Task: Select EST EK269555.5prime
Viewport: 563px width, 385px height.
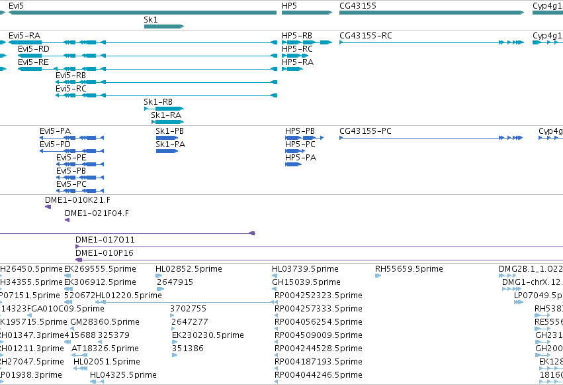Action: point(100,269)
